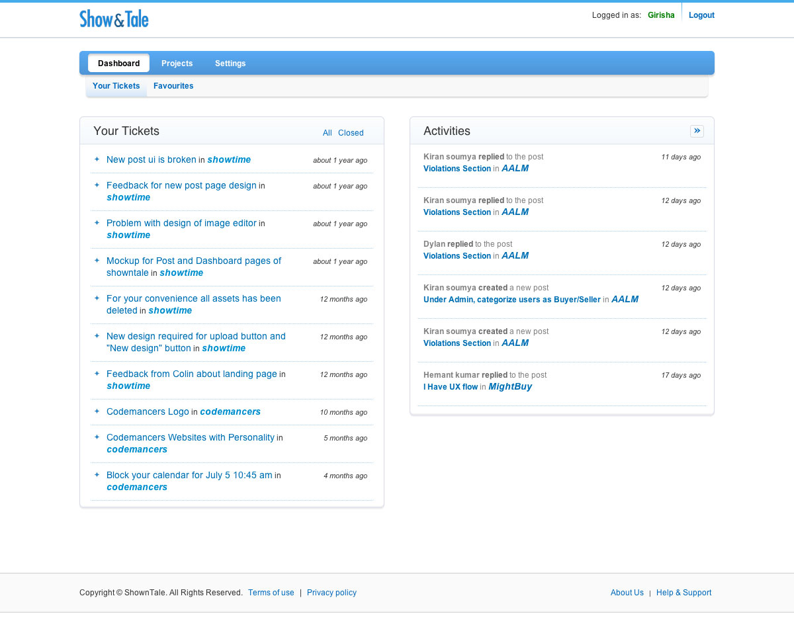Viewport: 794px width, 635px height.
Task: Click star icon beside 'Block your calendar' ticket
Action: [97, 475]
